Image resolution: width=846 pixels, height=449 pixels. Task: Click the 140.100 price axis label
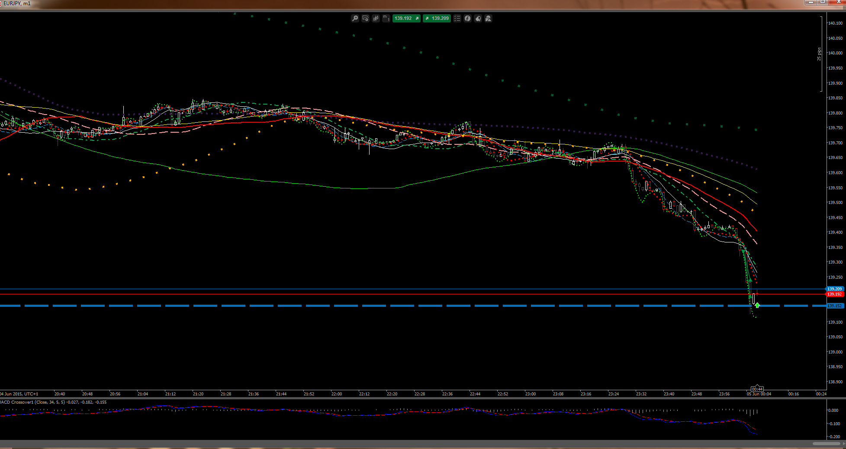(x=835, y=23)
